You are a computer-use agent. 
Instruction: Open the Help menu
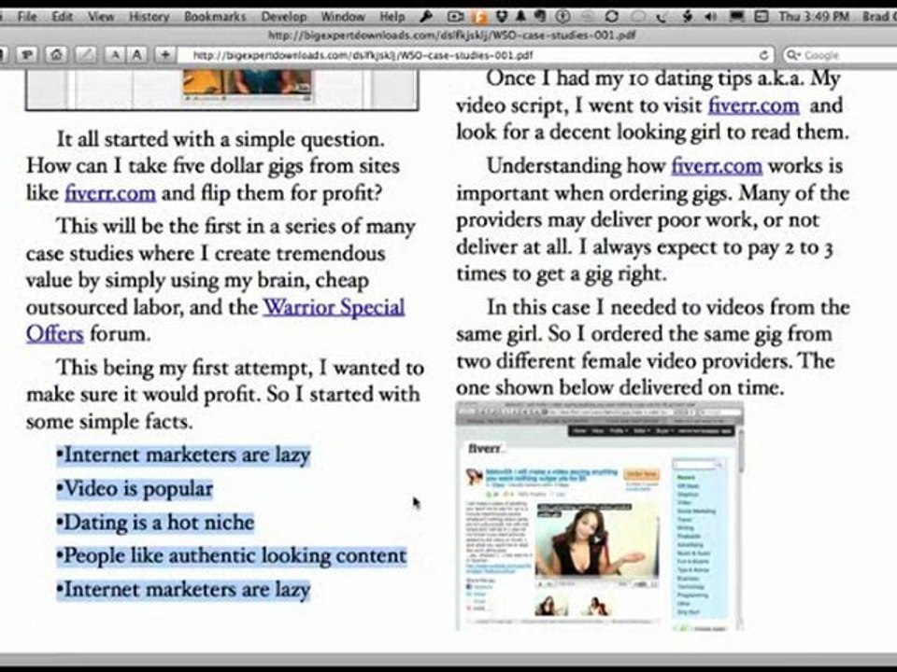392,17
